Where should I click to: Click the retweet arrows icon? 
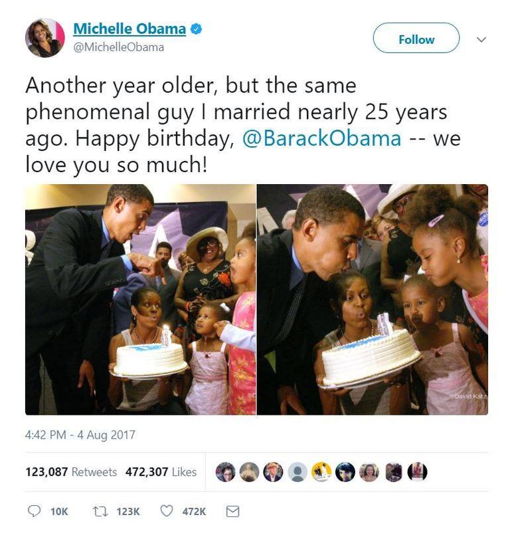pyautogui.click(x=101, y=512)
